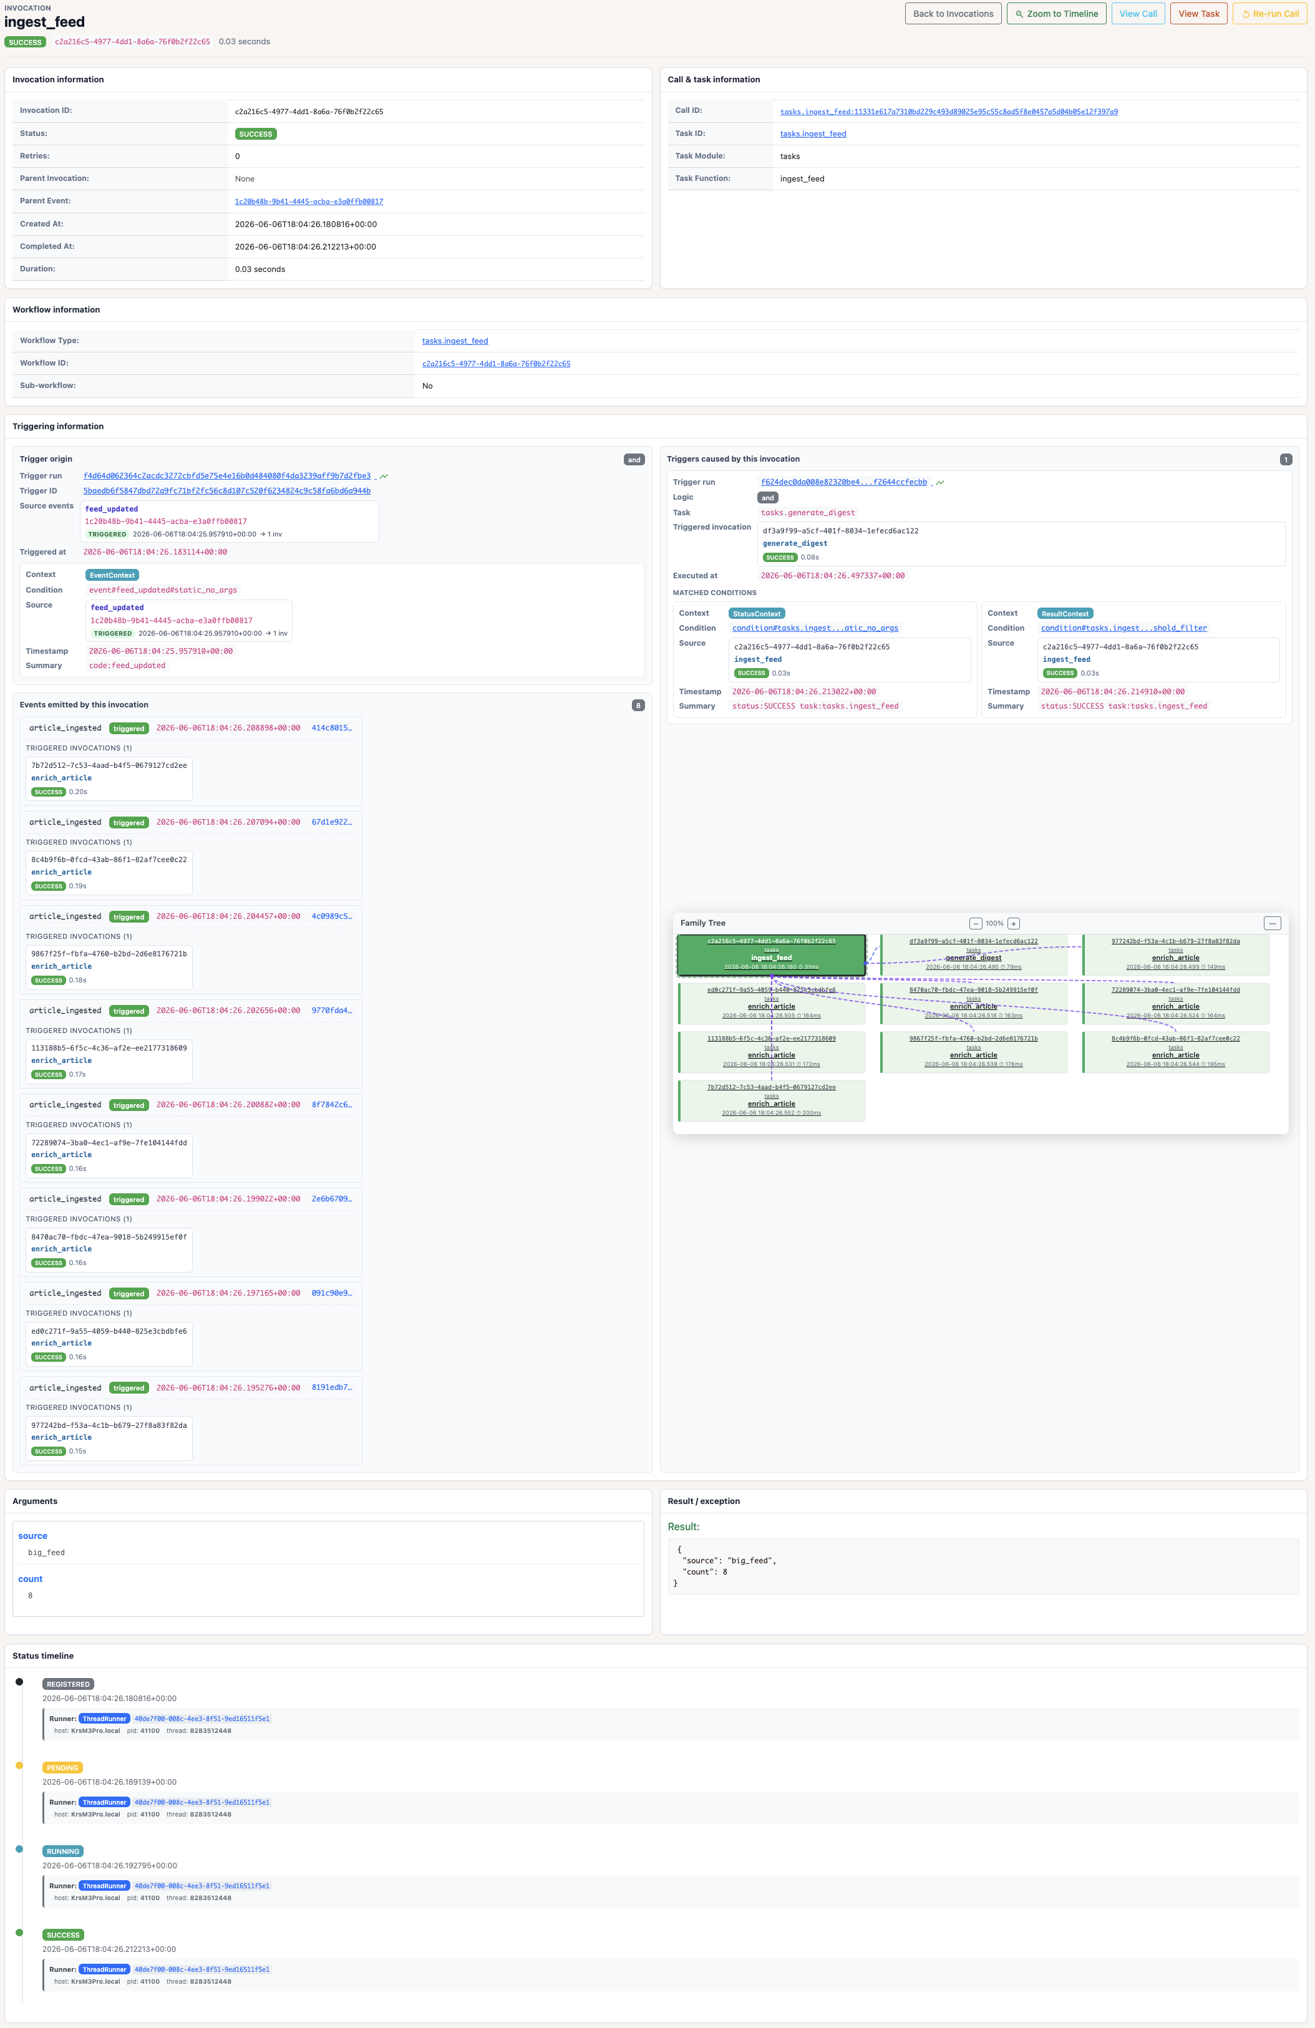The width and height of the screenshot is (1315, 2028).
Task: Open enrich_article invocation card 113188b5-6f5c
Action: 109,1062
